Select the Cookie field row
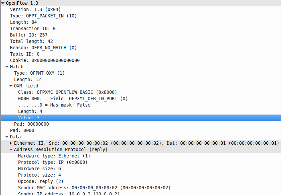281x195 pixels. [x=45, y=60]
